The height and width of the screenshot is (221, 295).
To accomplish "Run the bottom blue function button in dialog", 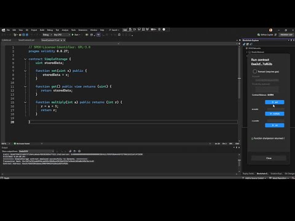I will (x=275, y=125).
